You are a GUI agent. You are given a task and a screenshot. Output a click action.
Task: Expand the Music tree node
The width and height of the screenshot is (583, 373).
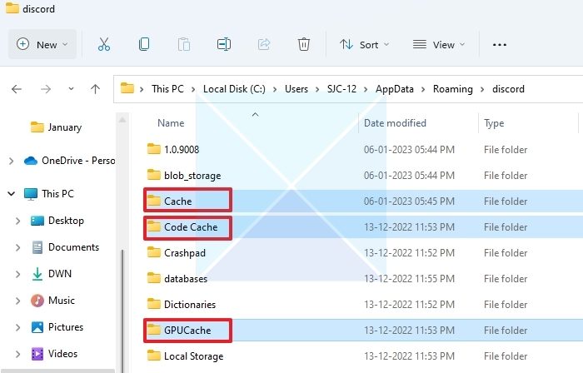tap(17, 301)
